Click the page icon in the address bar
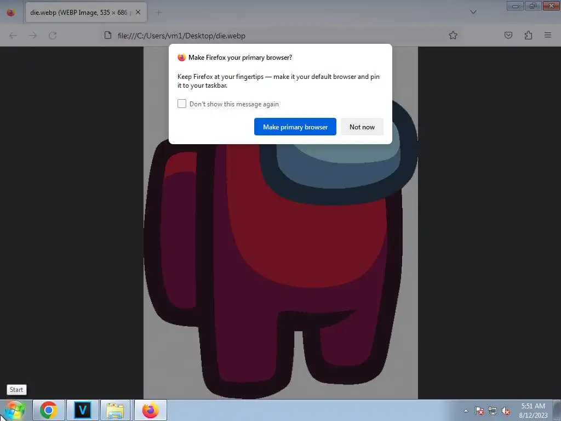This screenshot has width=561, height=421. 108,35
